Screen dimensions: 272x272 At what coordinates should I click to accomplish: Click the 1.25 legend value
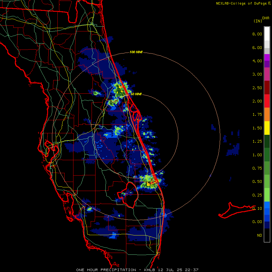(x=257, y=141)
